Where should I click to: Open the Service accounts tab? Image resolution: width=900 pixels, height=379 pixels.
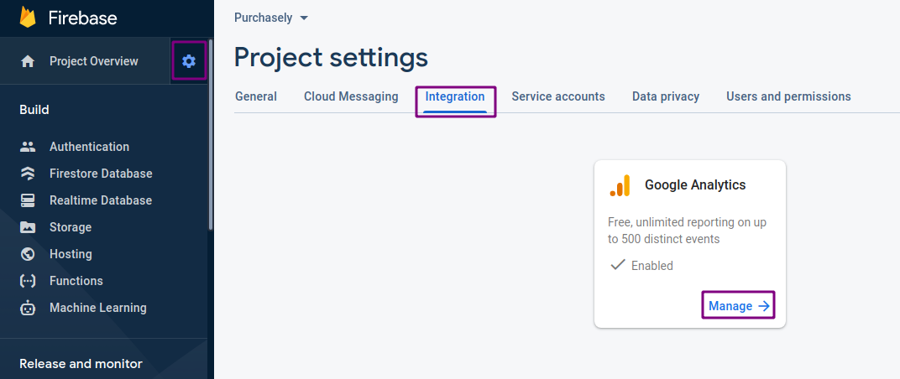558,96
